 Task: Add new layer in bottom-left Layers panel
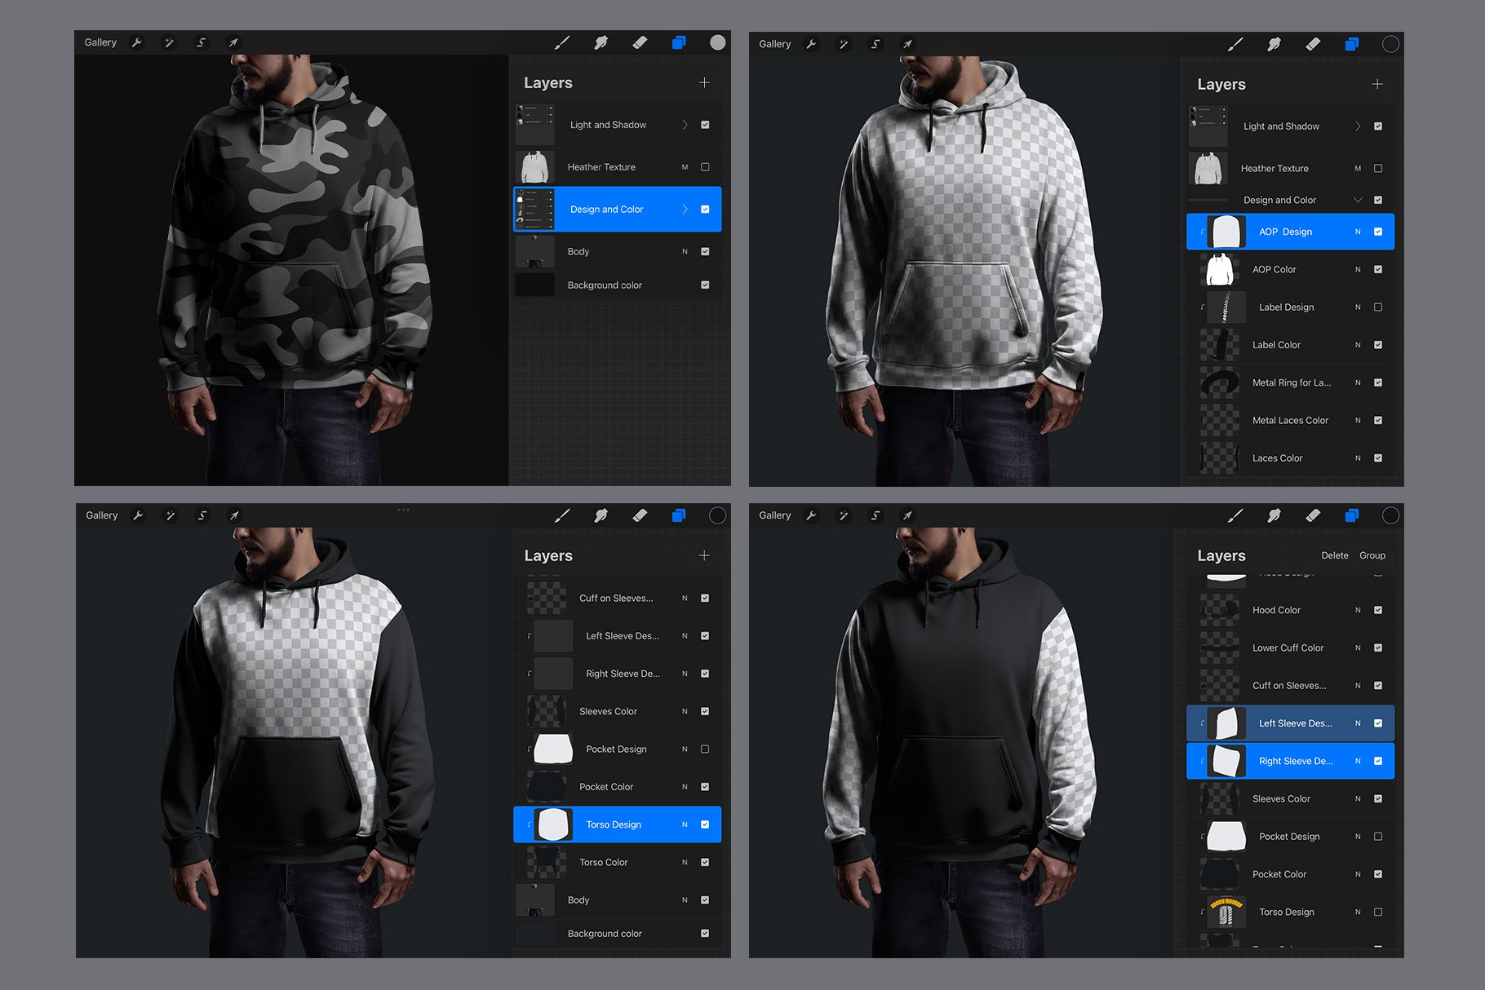coord(704,555)
